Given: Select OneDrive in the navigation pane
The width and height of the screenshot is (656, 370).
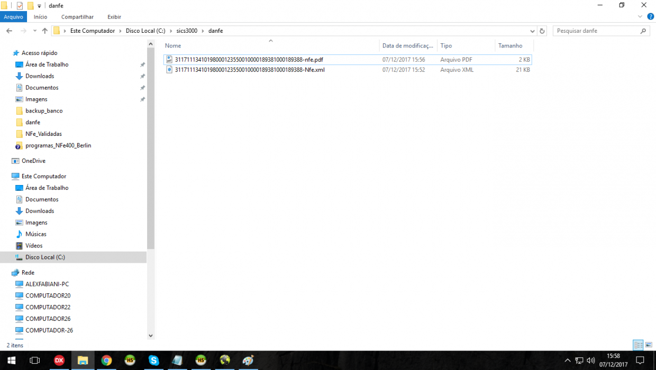Looking at the screenshot, I should (x=33, y=161).
